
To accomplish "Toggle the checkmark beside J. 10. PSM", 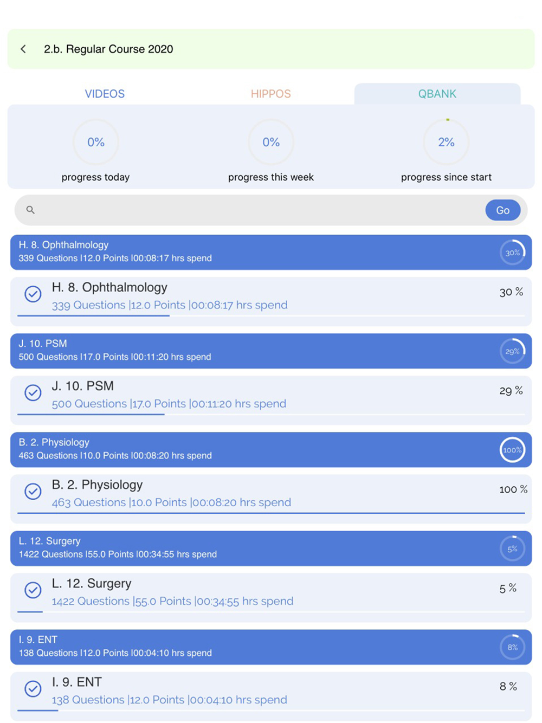I will [x=33, y=392].
